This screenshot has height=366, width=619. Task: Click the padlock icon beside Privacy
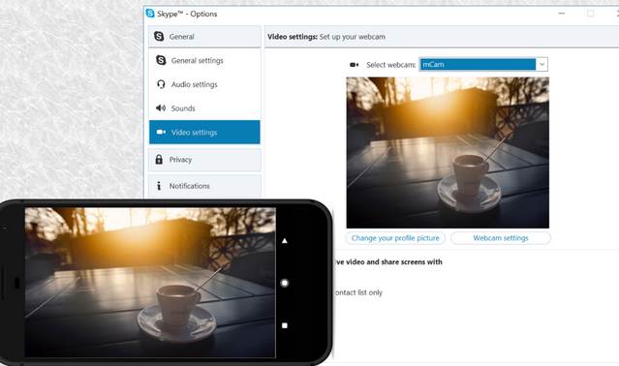[159, 160]
